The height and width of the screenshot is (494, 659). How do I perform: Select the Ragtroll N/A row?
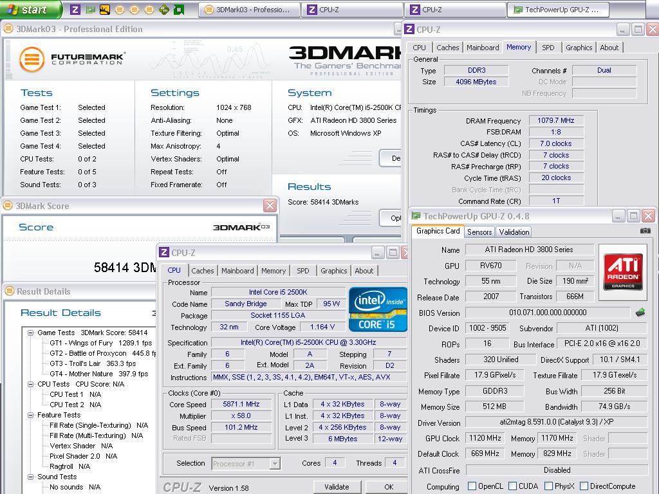tap(70, 466)
